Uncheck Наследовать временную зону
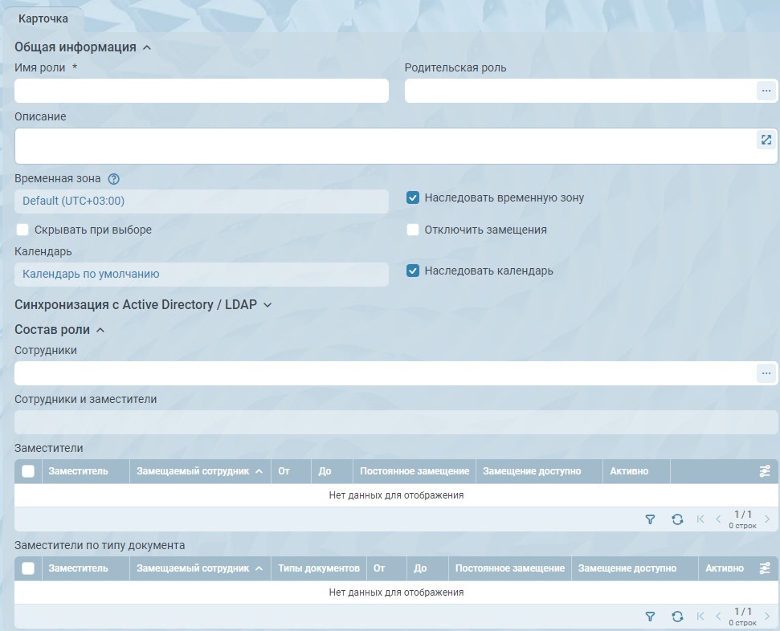This screenshot has height=631, width=780. pyautogui.click(x=413, y=197)
